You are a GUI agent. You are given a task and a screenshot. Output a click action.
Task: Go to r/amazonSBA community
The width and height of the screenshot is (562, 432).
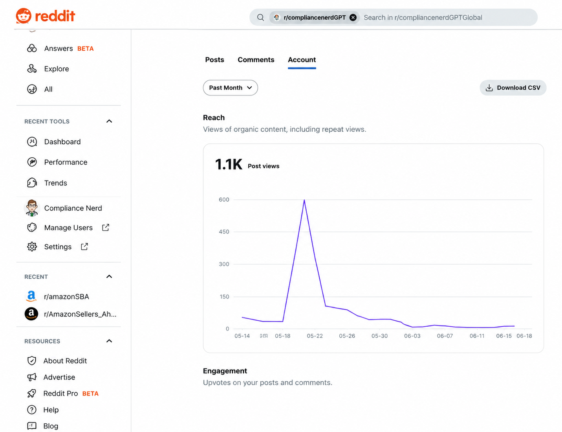(x=66, y=296)
